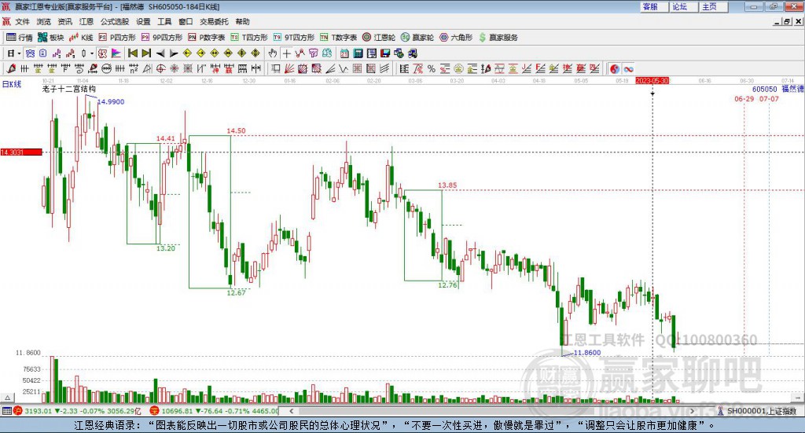Click the 老子十二宫结构 chart title
Screen dimensions: 805x433
69,89
